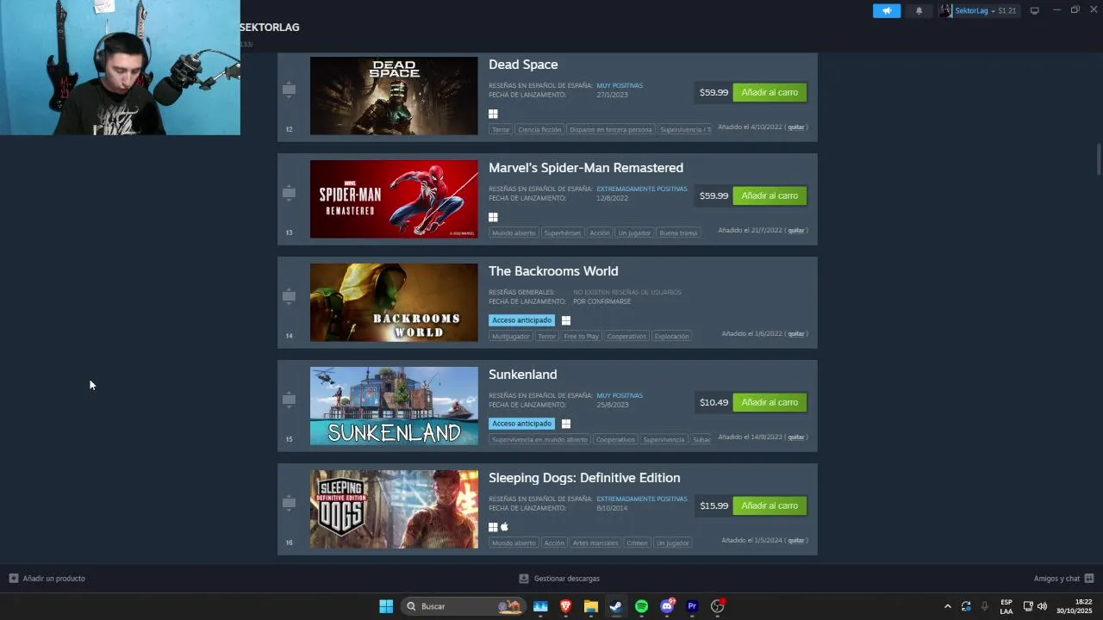Click the SektorLag profile avatar
1103x620 pixels.
tap(946, 10)
